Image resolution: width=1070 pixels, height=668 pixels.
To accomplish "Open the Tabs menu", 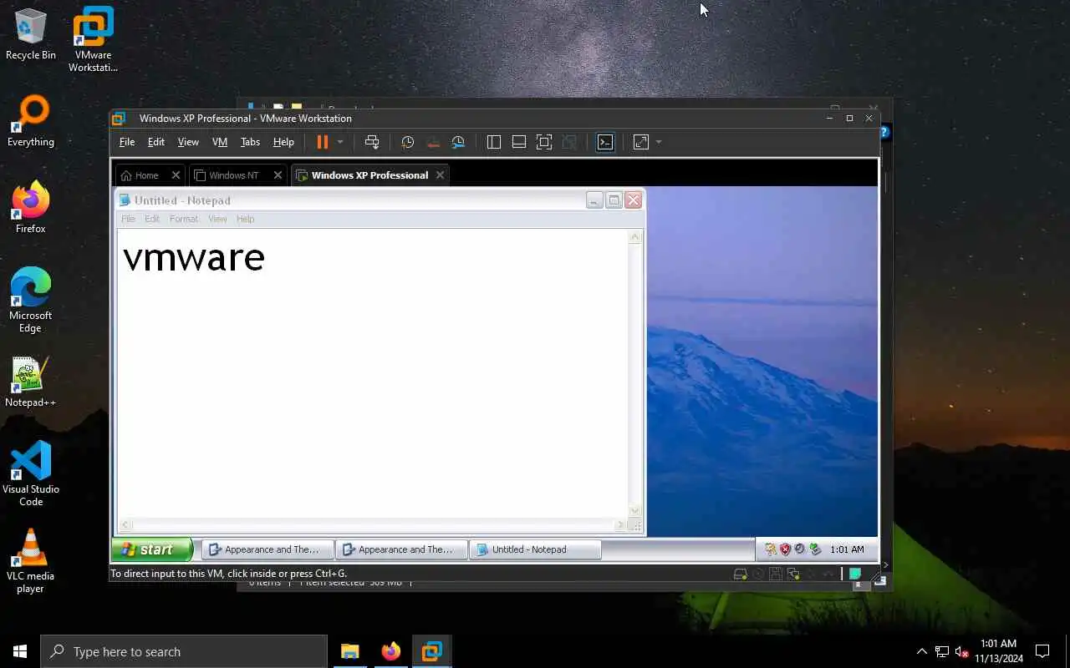I will tap(250, 142).
